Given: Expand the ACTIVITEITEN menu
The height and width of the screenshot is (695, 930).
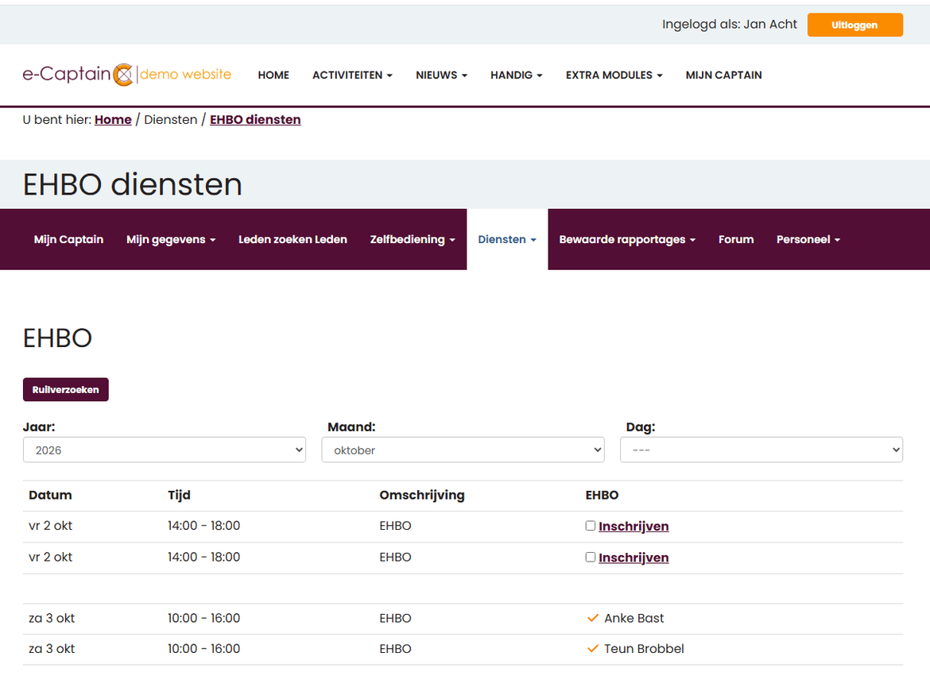Looking at the screenshot, I should (352, 75).
